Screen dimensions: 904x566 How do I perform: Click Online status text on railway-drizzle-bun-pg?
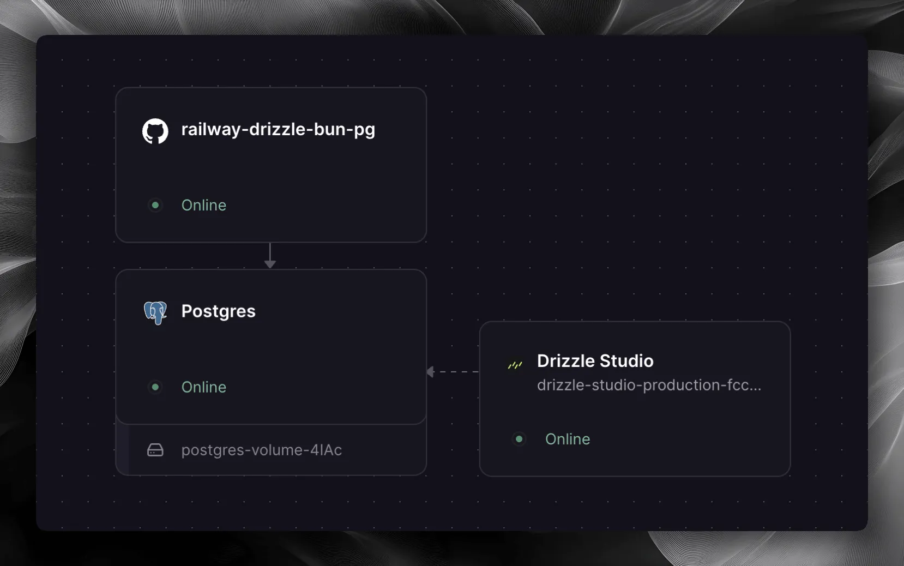pyautogui.click(x=203, y=205)
